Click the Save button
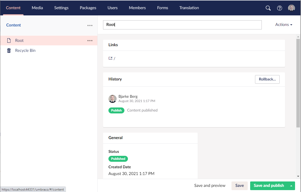This screenshot has height=192, width=301. [x=239, y=186]
